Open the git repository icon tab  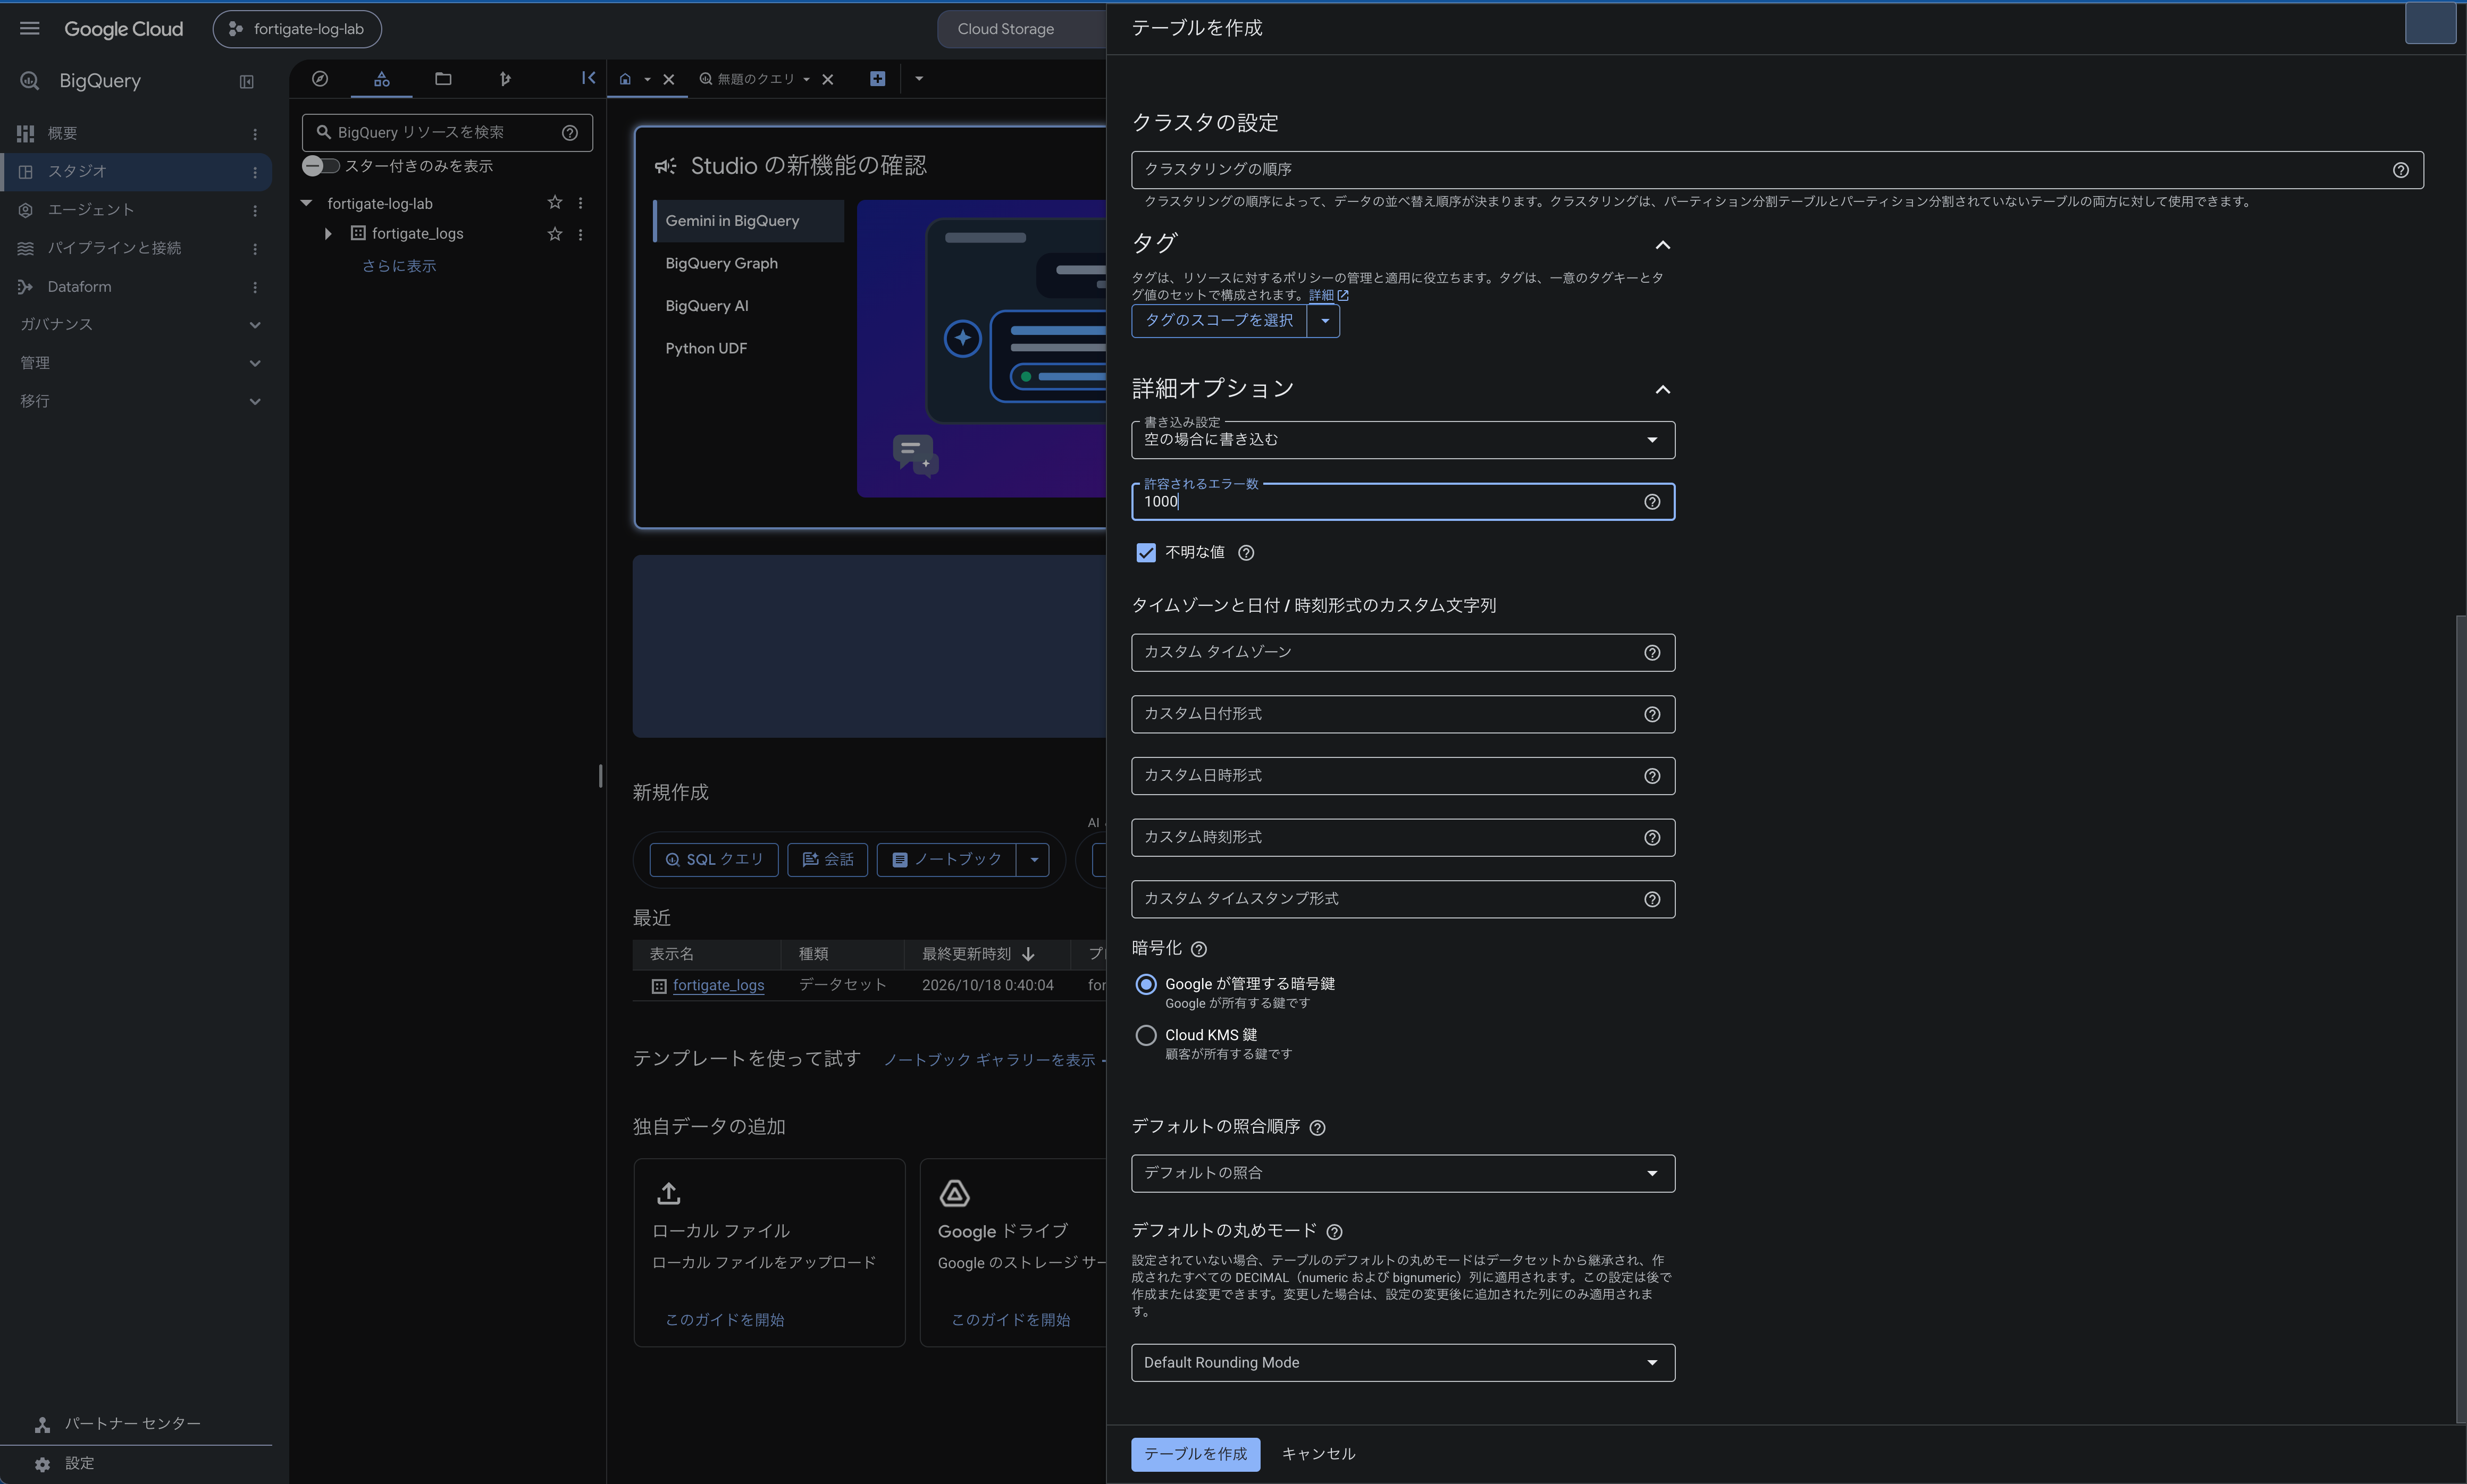(x=505, y=79)
